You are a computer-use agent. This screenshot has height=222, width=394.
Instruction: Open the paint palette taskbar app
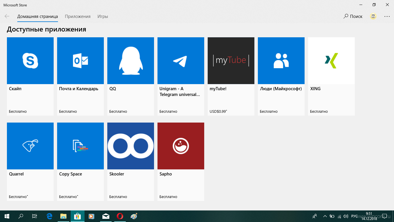point(134,216)
